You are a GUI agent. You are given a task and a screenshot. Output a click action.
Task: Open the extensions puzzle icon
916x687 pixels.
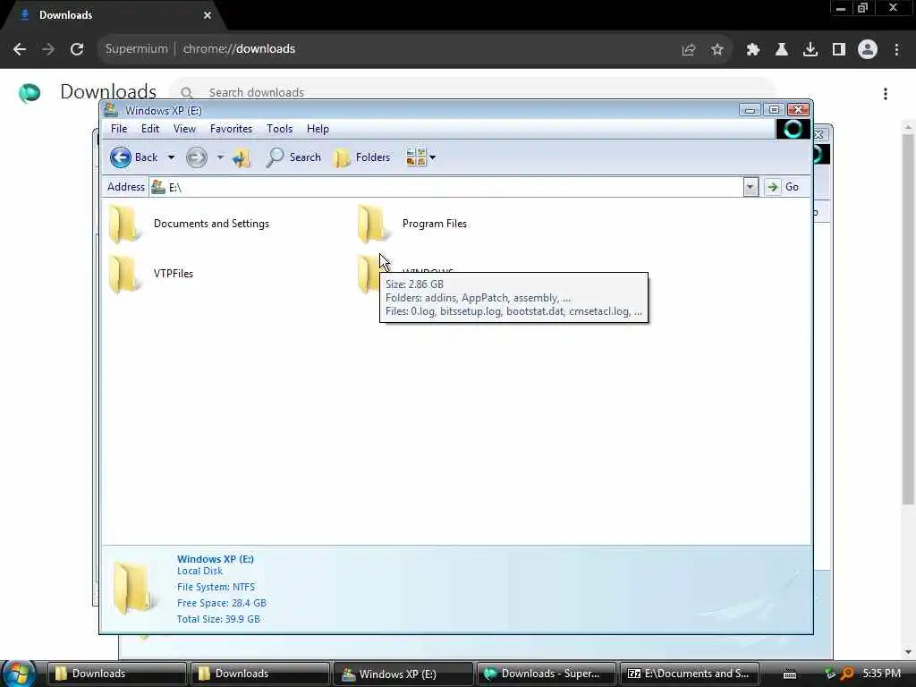click(753, 50)
